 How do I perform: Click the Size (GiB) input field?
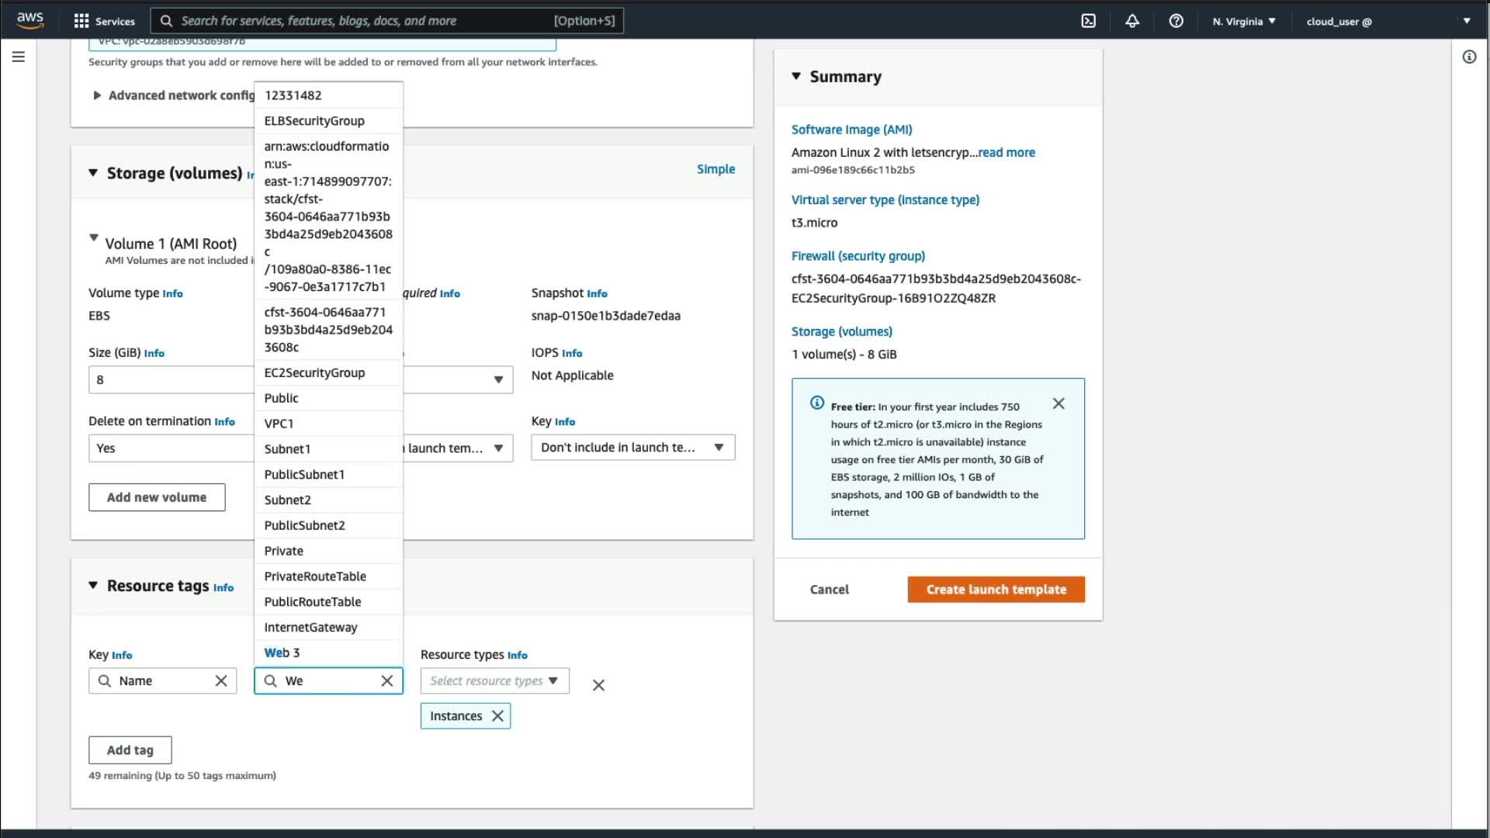[x=171, y=380]
